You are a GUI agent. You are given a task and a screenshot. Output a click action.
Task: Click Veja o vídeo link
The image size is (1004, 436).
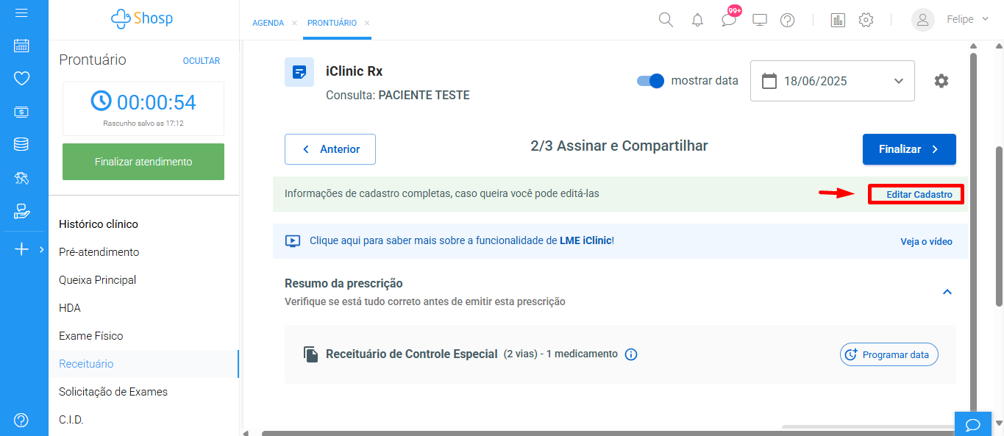click(x=926, y=241)
